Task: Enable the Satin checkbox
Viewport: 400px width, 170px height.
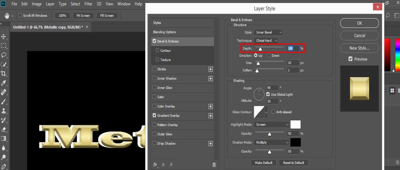Action: (154, 97)
